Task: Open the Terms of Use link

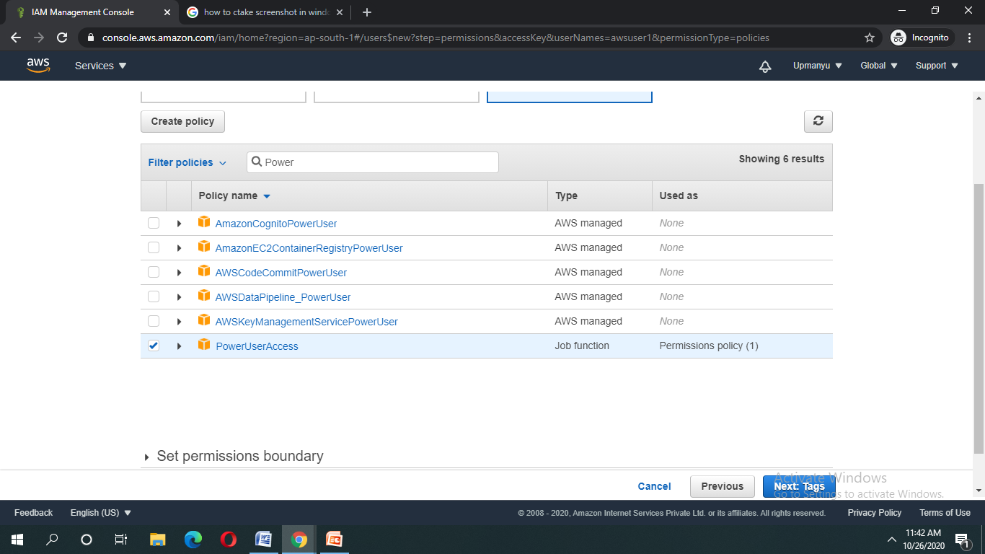Action: [945, 513]
